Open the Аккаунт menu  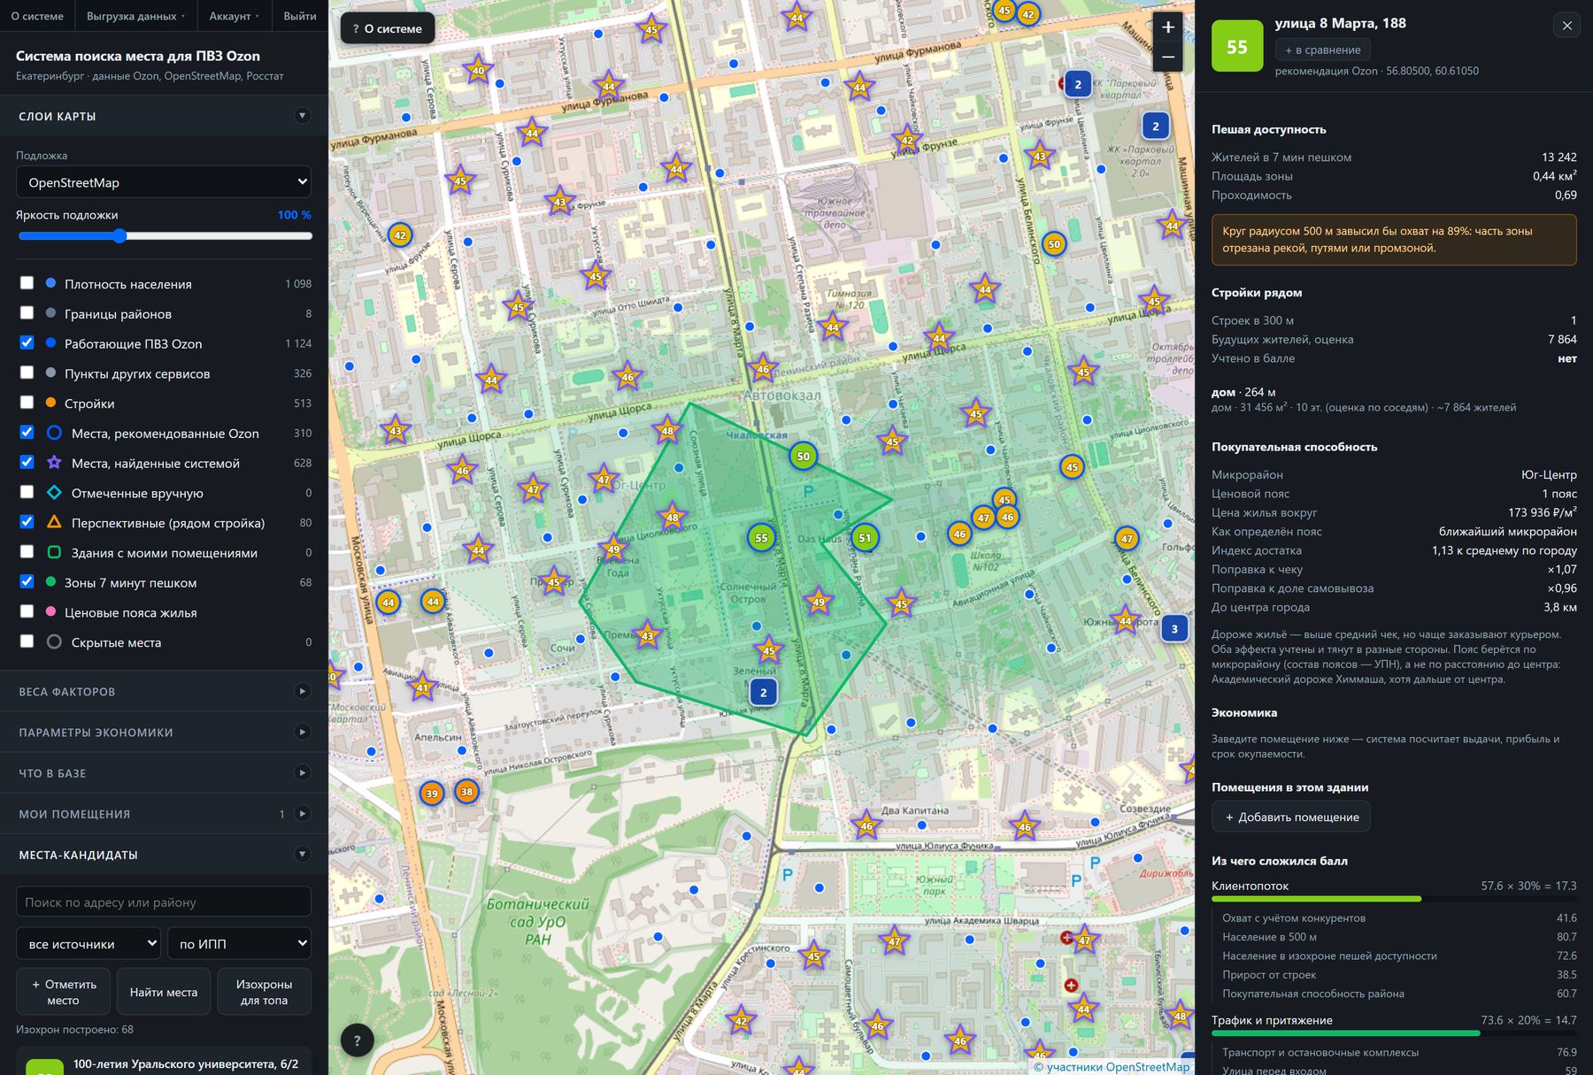[x=235, y=16]
